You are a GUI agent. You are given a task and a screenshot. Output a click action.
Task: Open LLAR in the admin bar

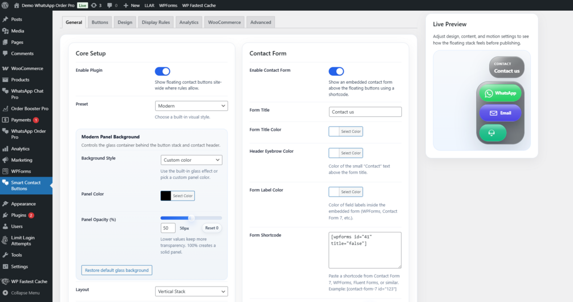coord(149,6)
